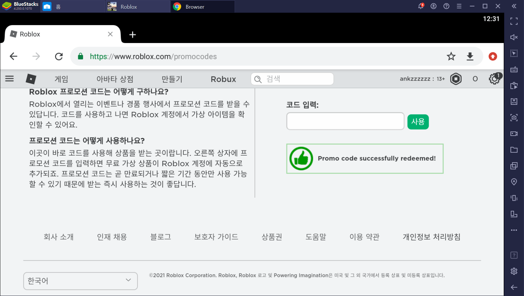This screenshot has width=524, height=296.
Task: Open BlueStacks notifications bell
Action: click(x=421, y=6)
